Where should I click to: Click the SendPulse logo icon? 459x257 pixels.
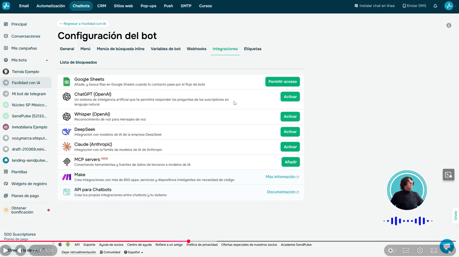tap(6, 6)
